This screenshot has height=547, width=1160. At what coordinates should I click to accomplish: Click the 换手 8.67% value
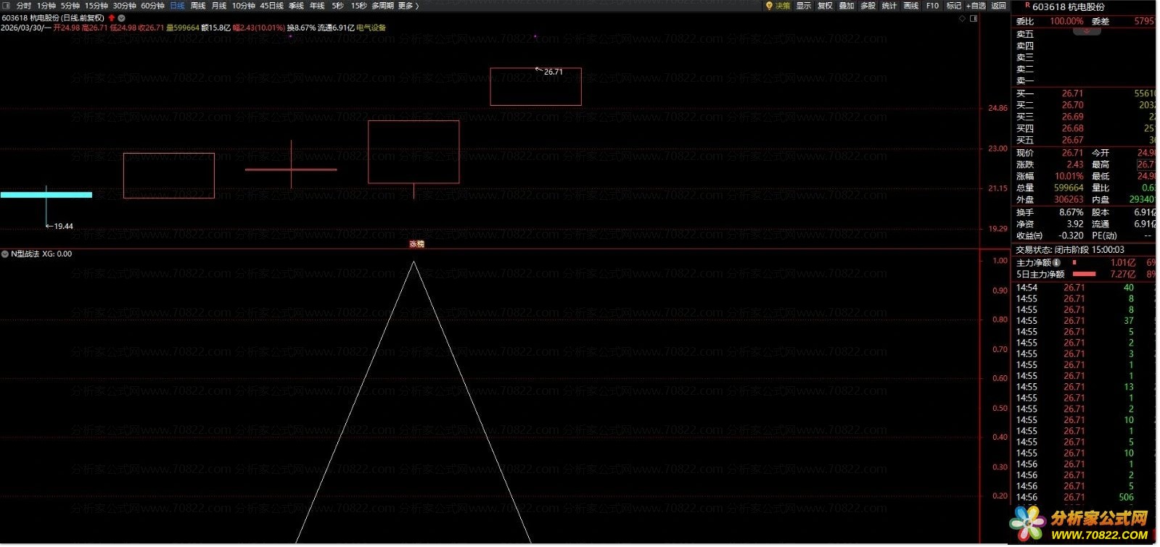click(x=1071, y=212)
